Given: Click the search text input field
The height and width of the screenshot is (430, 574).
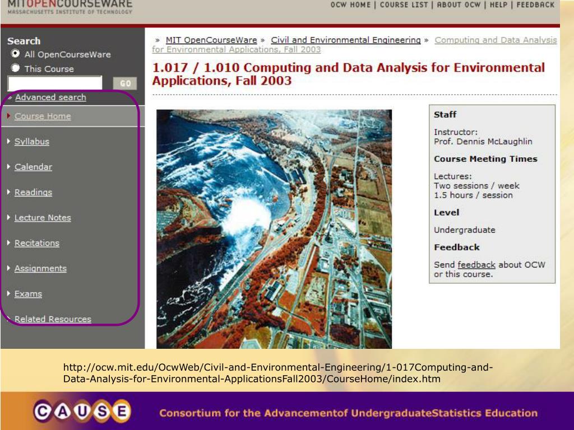Looking at the screenshot, I should pyautogui.click(x=55, y=83).
